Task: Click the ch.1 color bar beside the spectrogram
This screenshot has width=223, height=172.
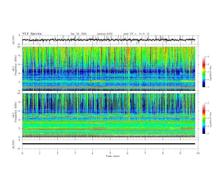Action: coord(204,72)
